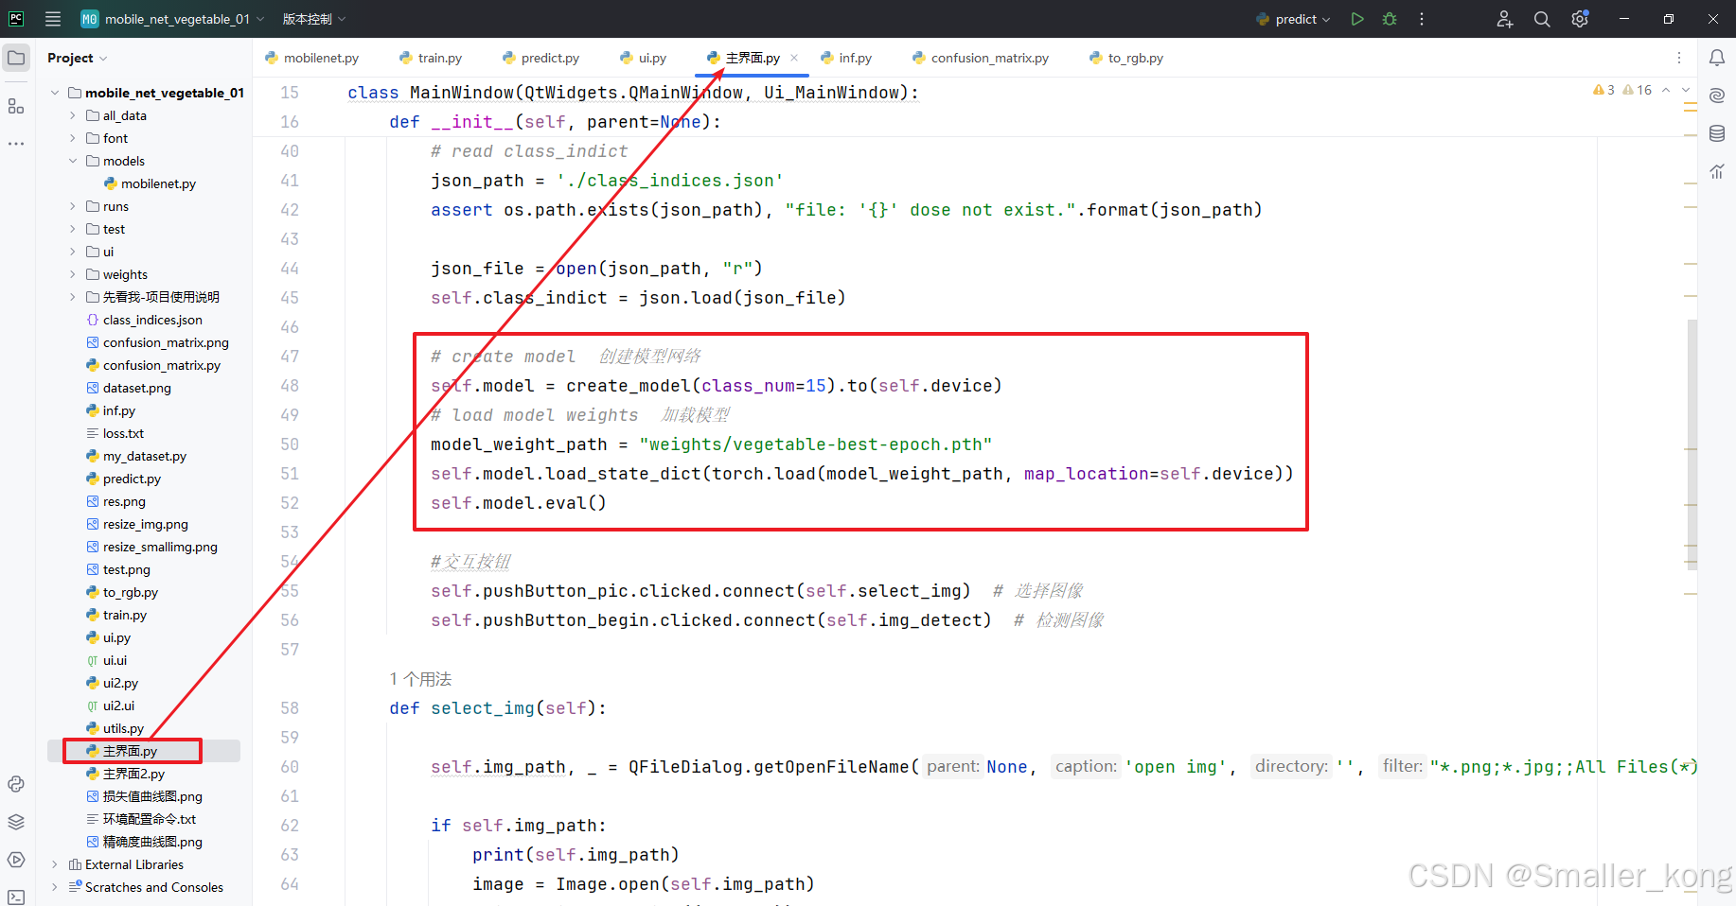Show 16 weak warnings indicator
1736x906 pixels.
[x=1638, y=90]
